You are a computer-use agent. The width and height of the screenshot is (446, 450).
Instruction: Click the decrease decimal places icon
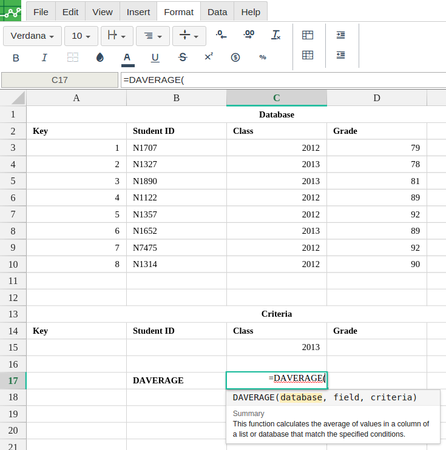pos(221,35)
